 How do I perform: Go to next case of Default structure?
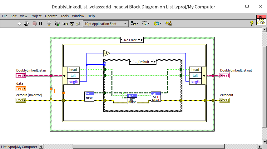point(154,62)
